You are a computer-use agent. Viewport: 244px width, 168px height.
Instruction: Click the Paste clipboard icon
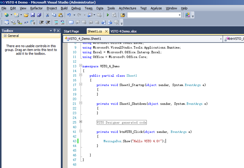[61, 15]
